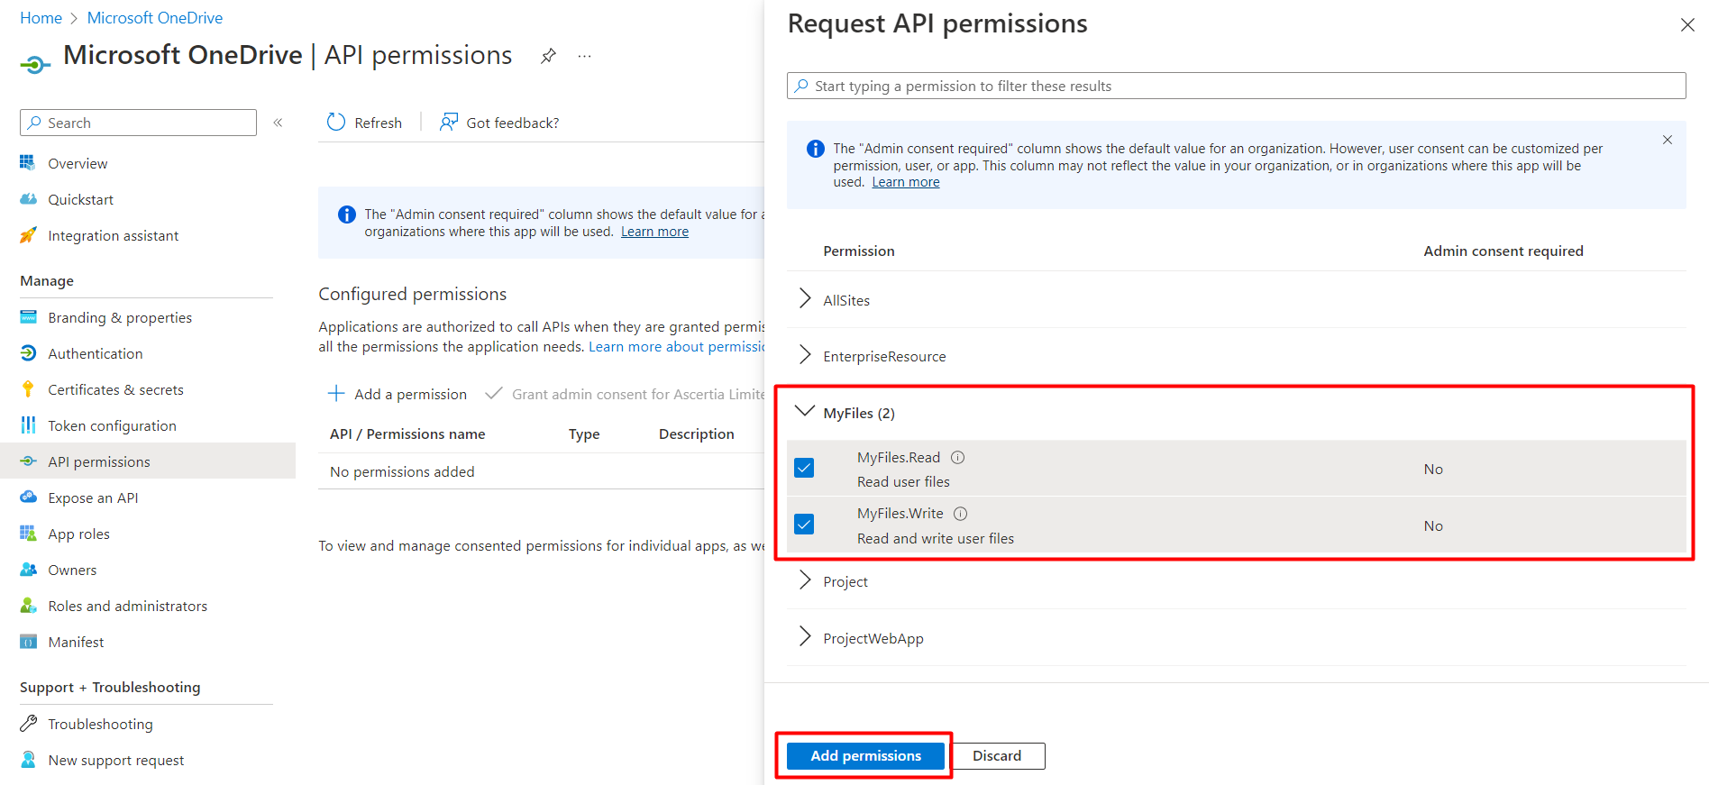Open Expose an API cloud icon
Viewport: 1709px width, 785px height.
pos(28,497)
